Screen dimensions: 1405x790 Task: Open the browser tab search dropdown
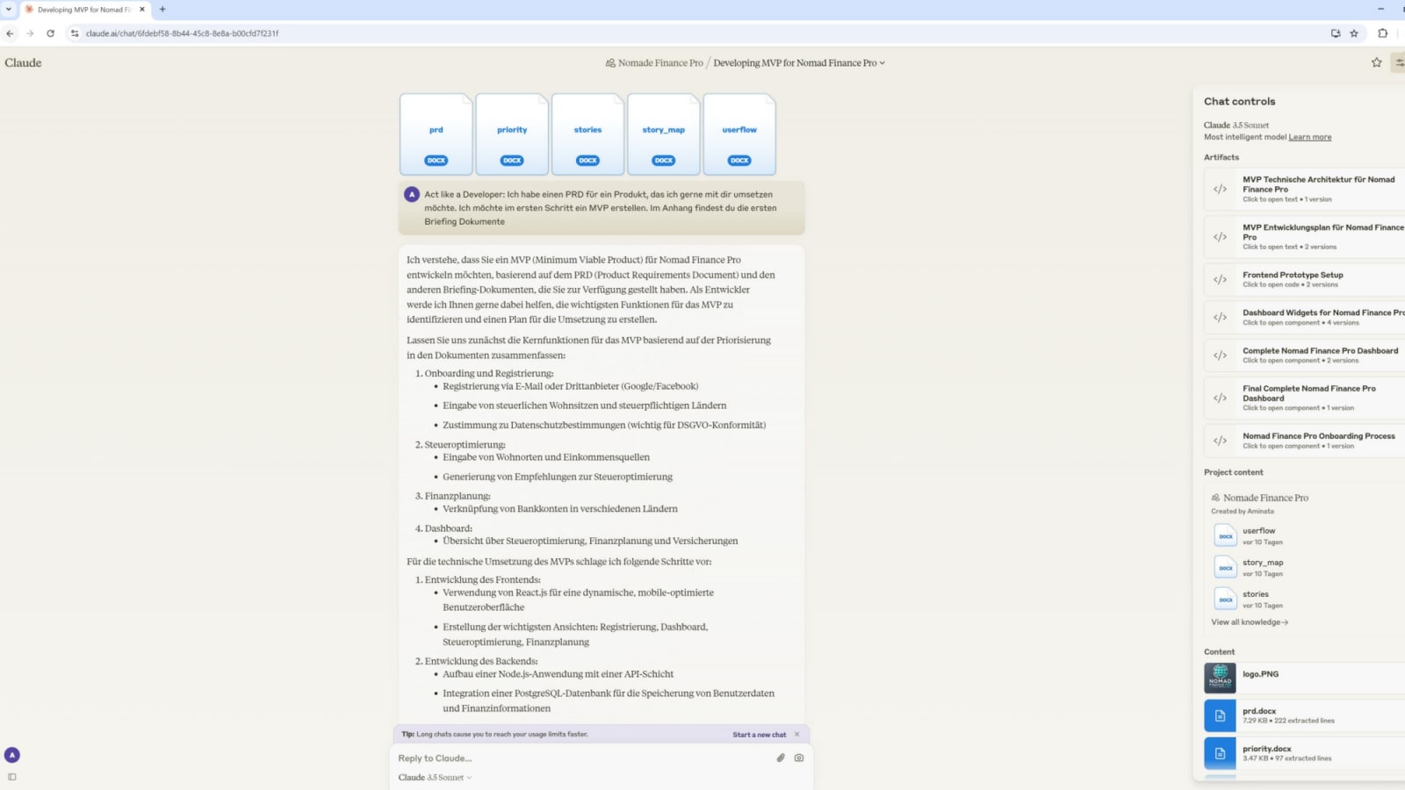(x=9, y=9)
